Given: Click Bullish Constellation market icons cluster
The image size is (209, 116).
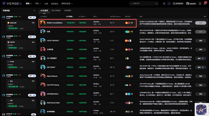Looking at the screenshot, I should [129, 23].
